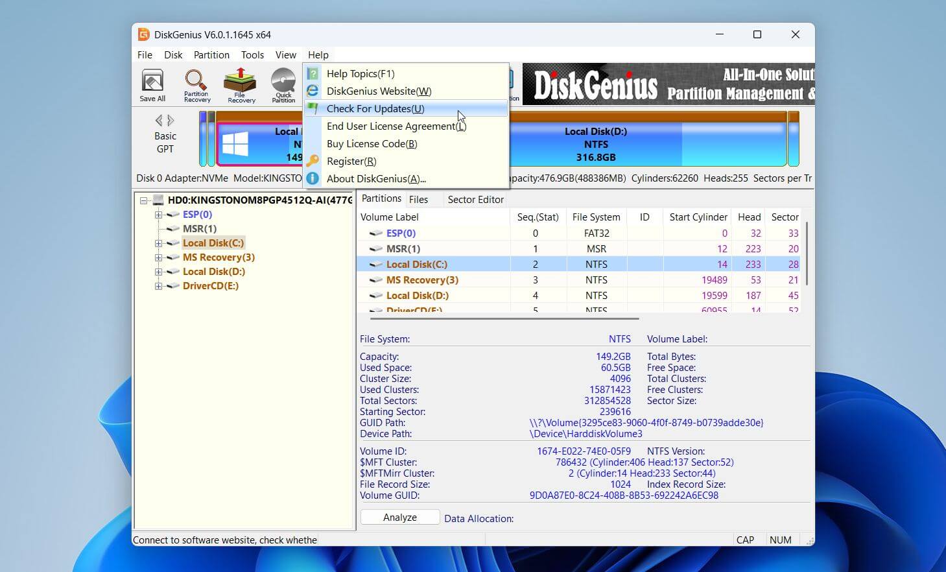Click the partition list horizontal scrollbar

(x=504, y=318)
